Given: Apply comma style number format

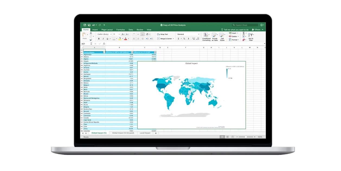Looking at the screenshot, I should click(x=188, y=39).
